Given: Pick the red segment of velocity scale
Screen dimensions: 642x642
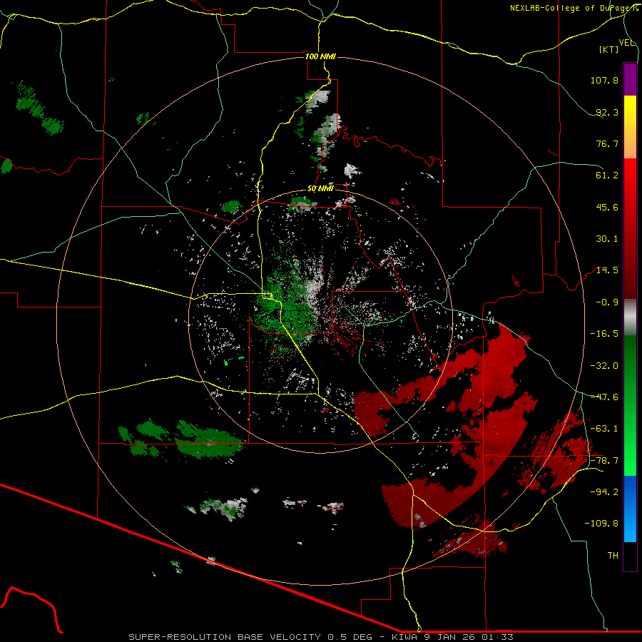Looking at the screenshot, I should 630,228.
